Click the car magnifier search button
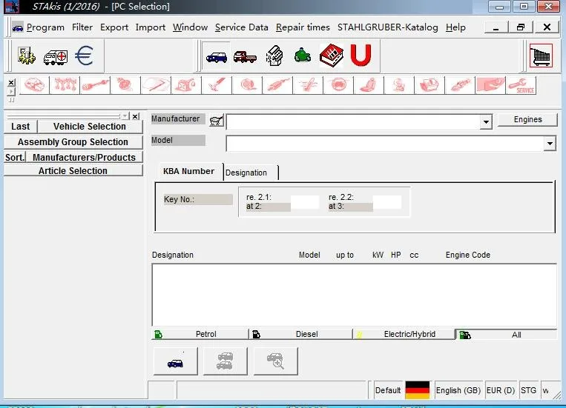Viewport: 566px width, 408px height. (275, 361)
